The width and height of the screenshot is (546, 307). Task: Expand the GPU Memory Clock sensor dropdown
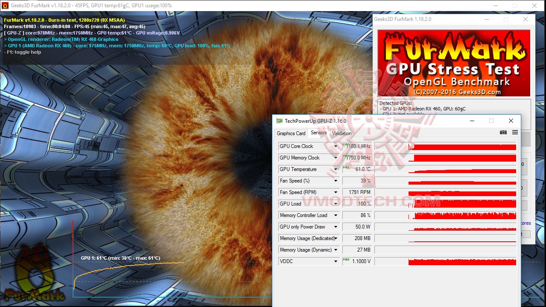click(x=336, y=158)
